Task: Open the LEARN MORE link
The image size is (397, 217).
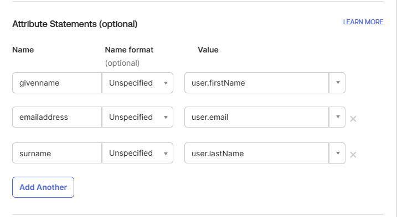Action: point(363,22)
